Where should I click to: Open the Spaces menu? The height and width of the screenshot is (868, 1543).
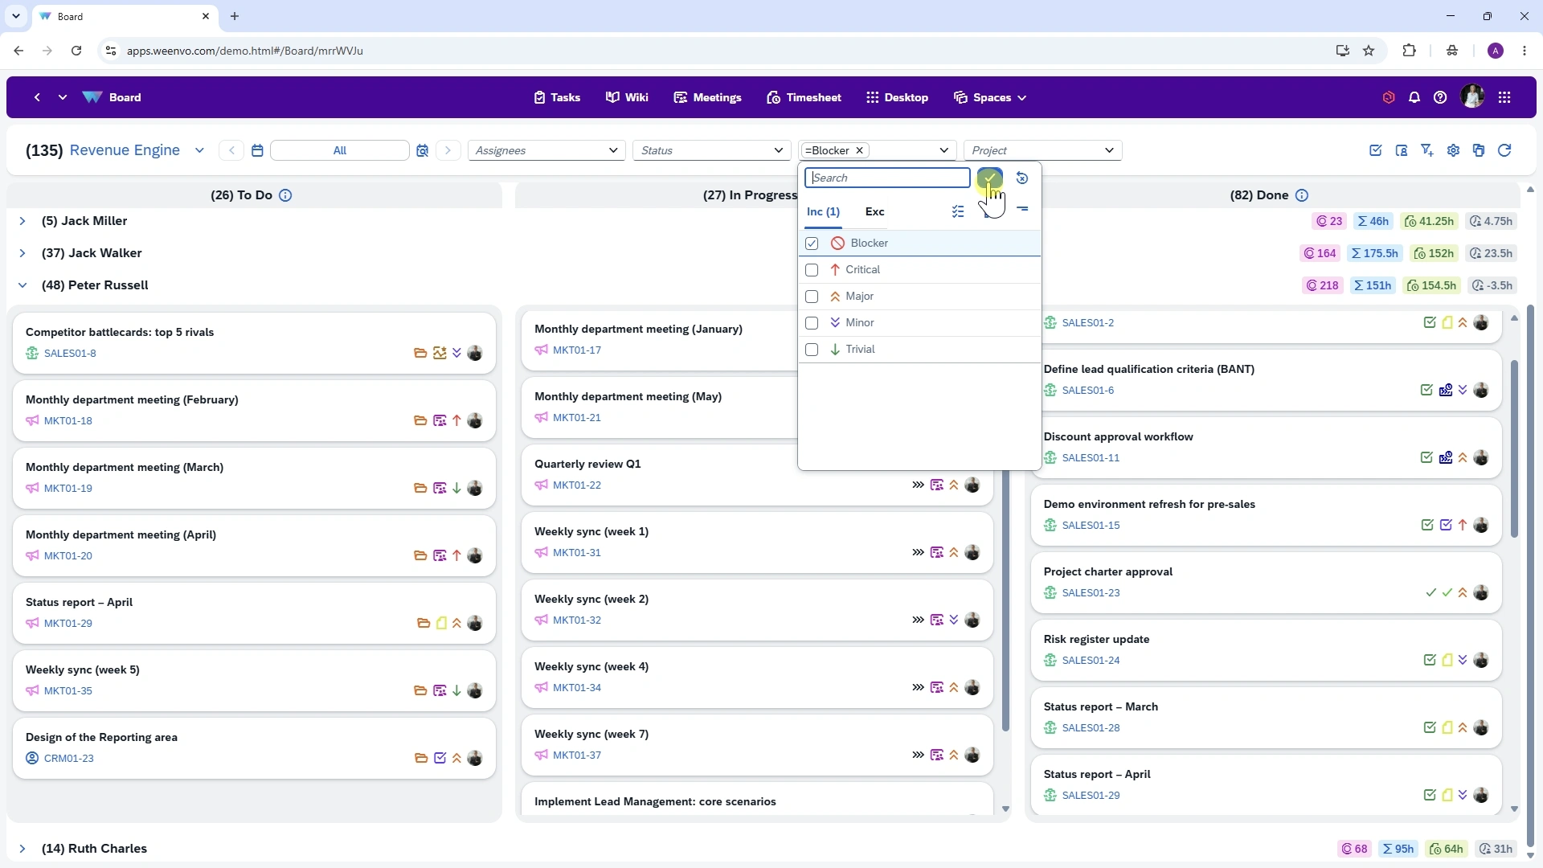(990, 97)
